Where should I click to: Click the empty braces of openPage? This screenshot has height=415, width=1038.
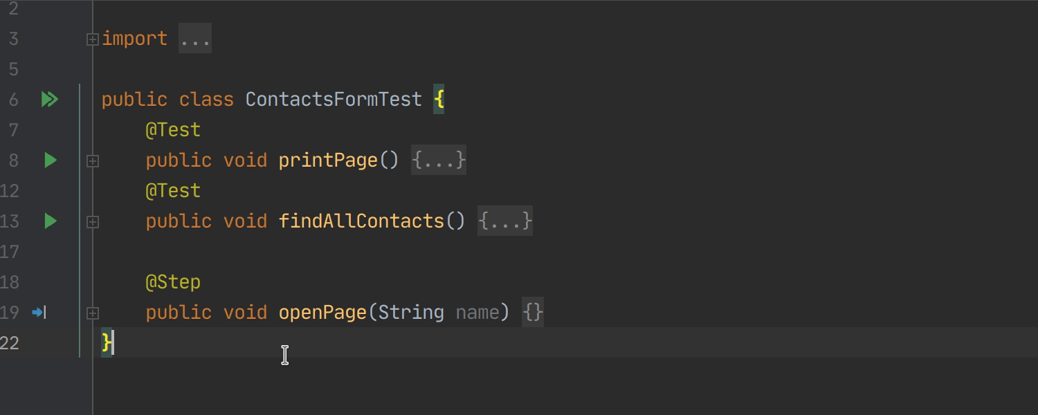533,313
